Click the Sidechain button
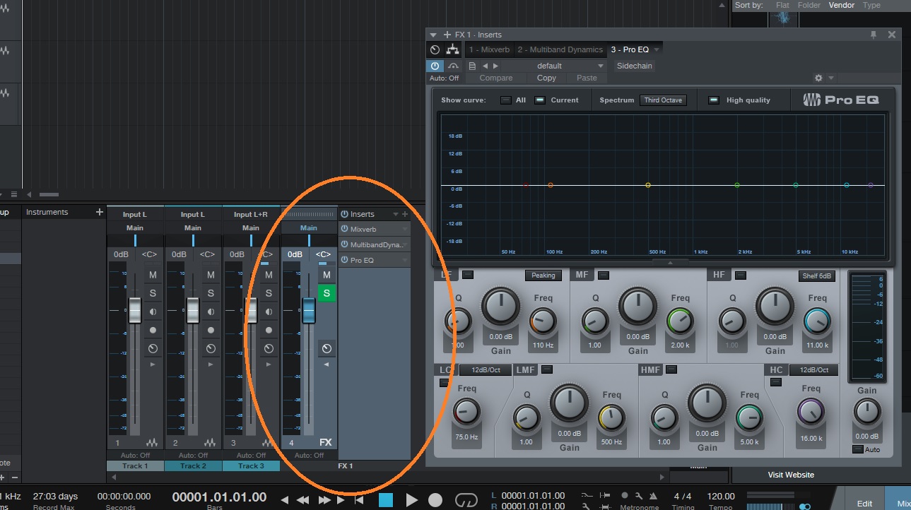Image resolution: width=911 pixels, height=510 pixels. pyautogui.click(x=635, y=66)
